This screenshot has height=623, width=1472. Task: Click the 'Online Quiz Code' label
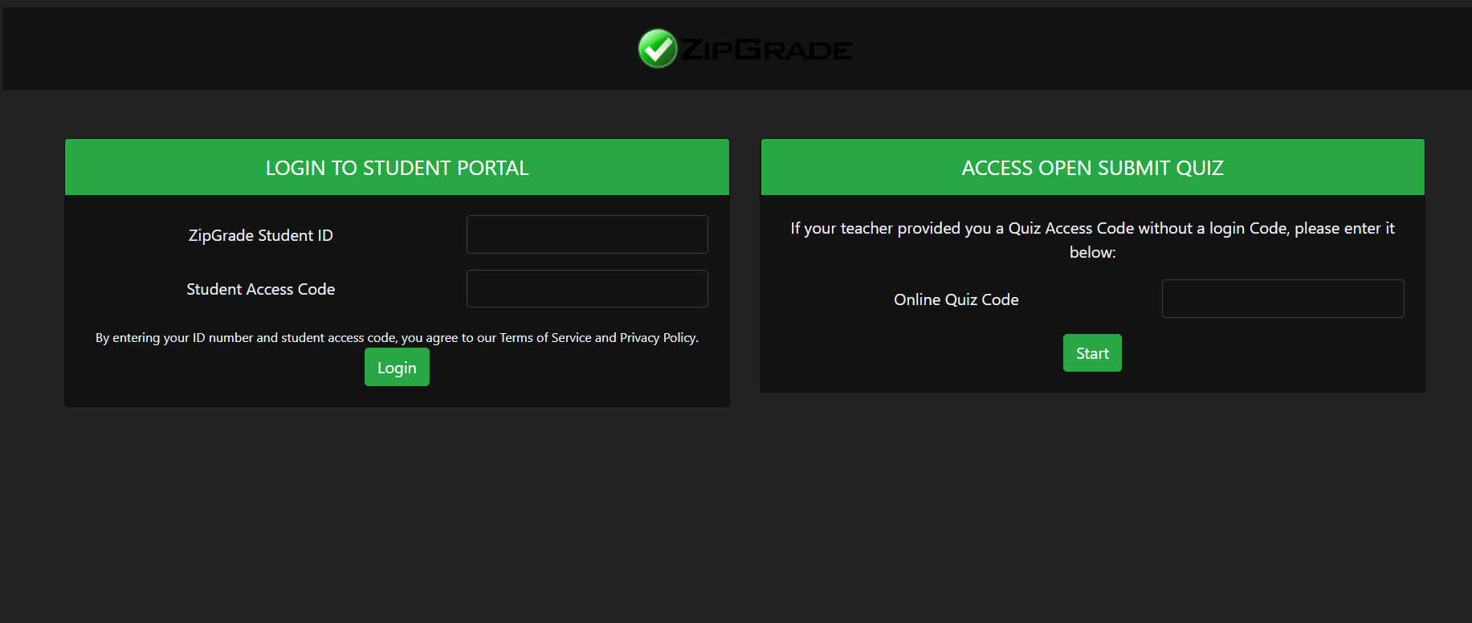(x=956, y=299)
